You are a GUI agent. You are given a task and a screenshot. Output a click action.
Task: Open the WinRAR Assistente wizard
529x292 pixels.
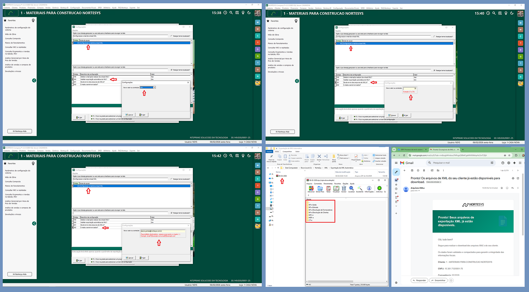coord(360,189)
